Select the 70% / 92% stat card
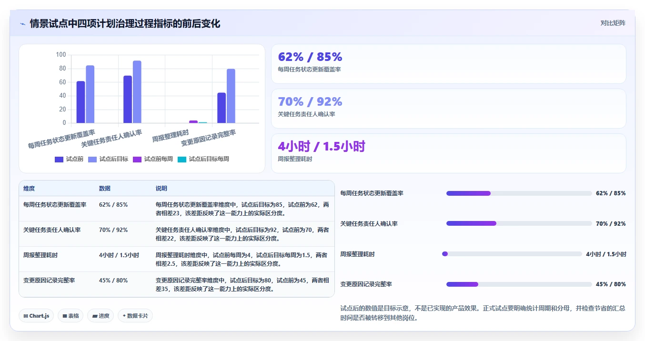 (448, 109)
